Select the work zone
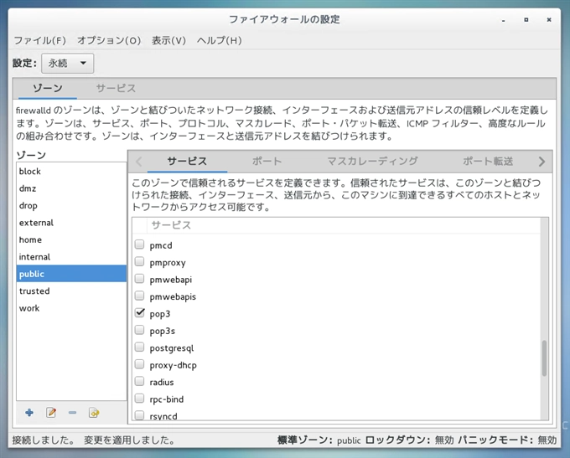This screenshot has height=458, width=570. [71, 307]
